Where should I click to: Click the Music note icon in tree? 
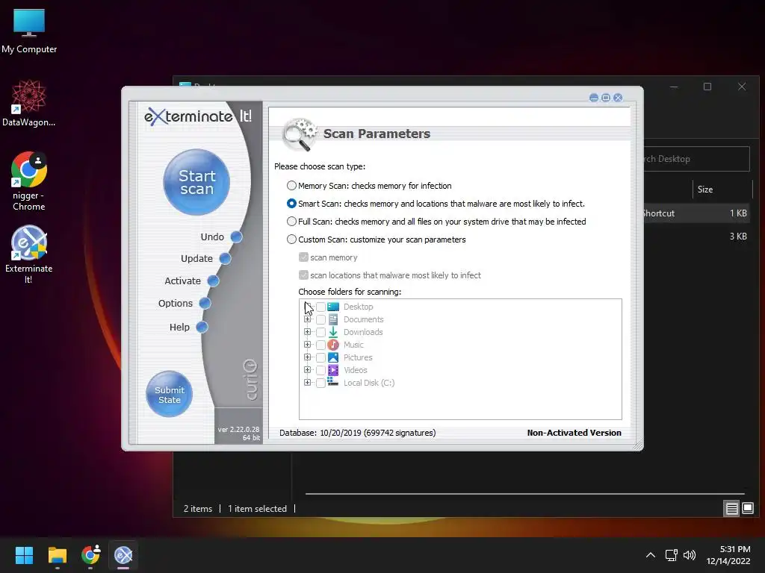pos(333,345)
